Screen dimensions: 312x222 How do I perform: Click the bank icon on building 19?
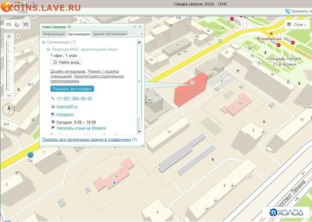tap(288, 81)
